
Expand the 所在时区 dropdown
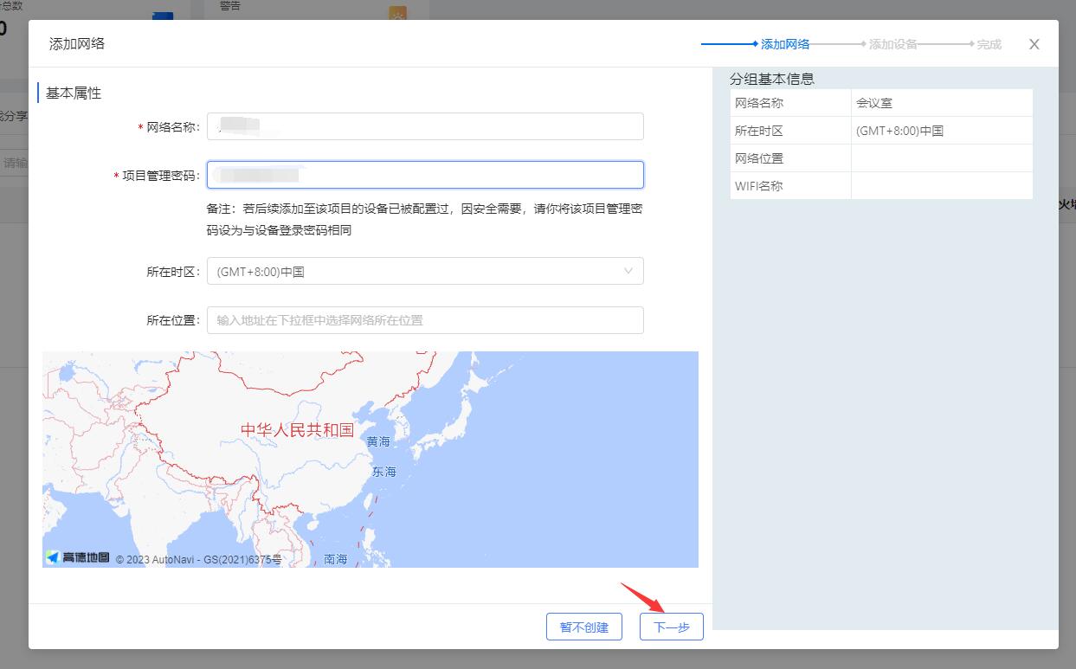[x=424, y=271]
